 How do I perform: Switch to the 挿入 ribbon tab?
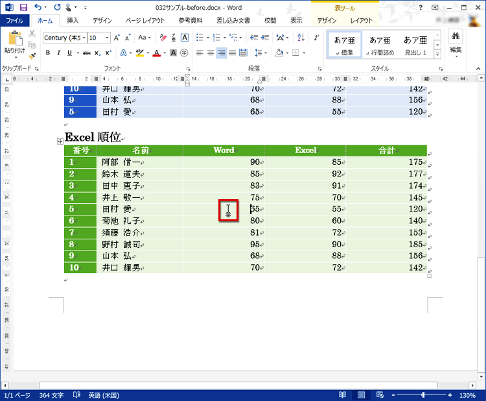point(73,21)
